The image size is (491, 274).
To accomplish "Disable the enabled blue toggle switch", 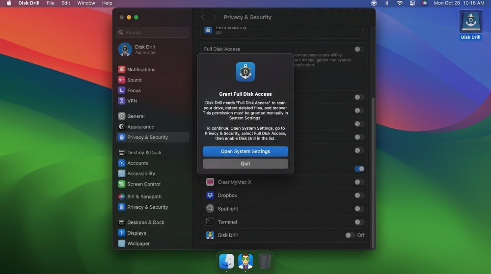I will coord(359,169).
